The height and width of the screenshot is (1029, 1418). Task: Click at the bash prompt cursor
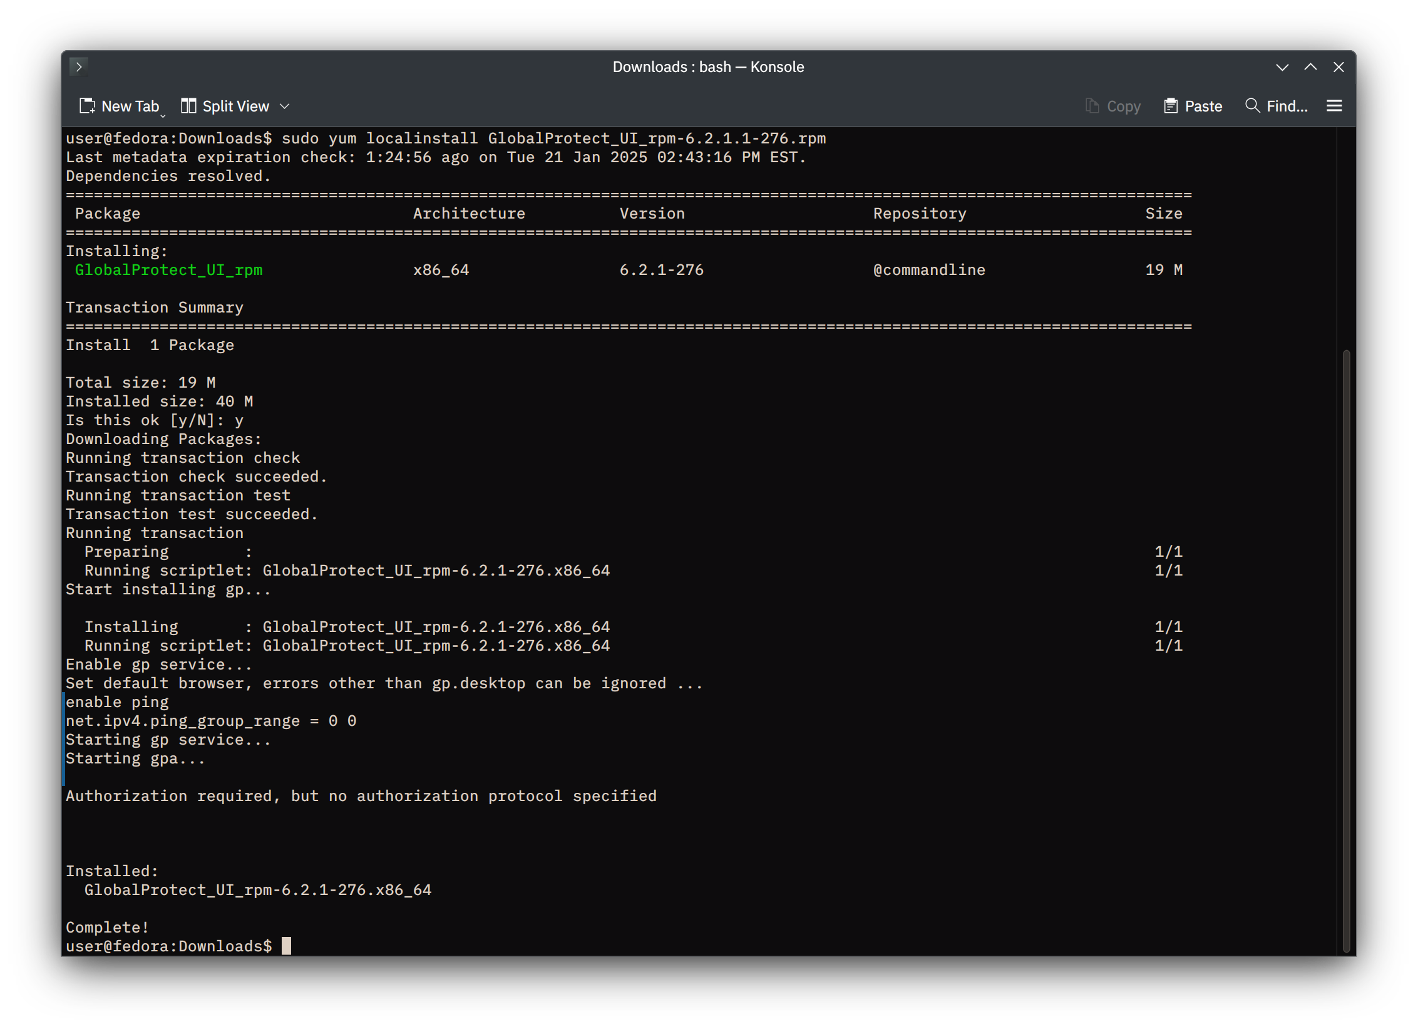286,946
